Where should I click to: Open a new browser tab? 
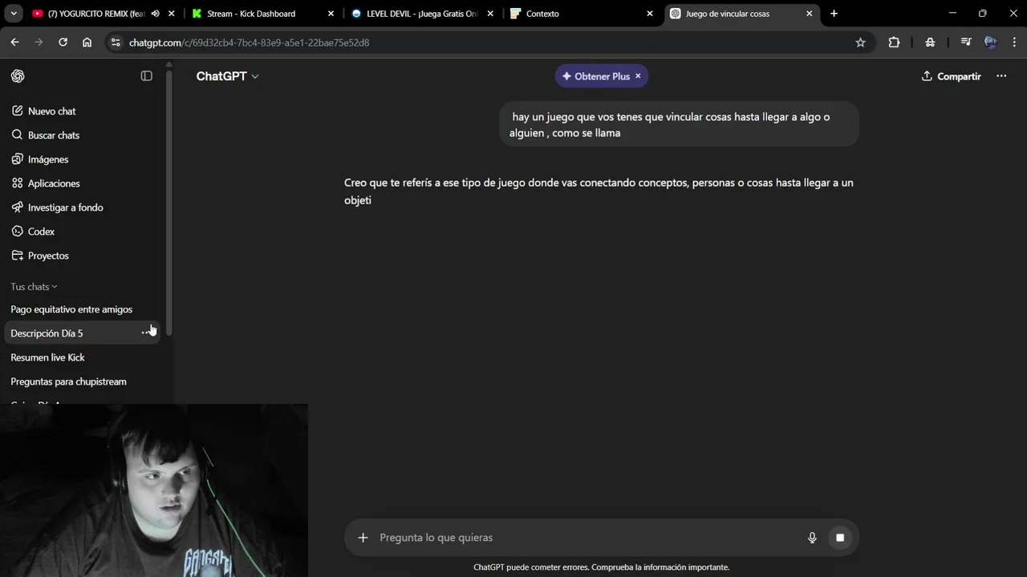(x=834, y=14)
